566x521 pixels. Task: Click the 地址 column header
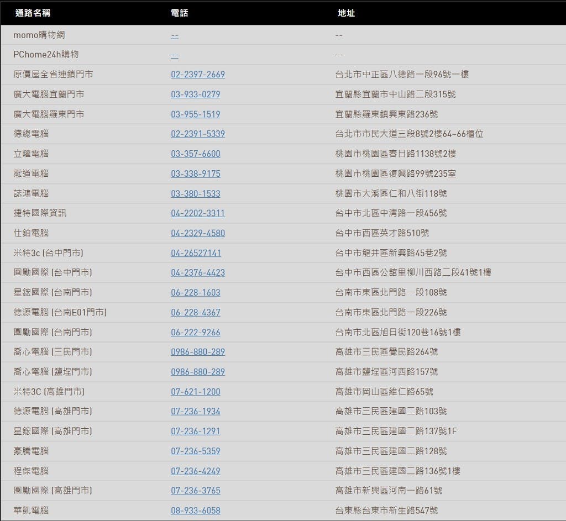[x=346, y=13]
